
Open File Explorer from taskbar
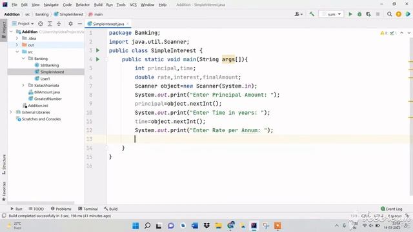pos(218,226)
